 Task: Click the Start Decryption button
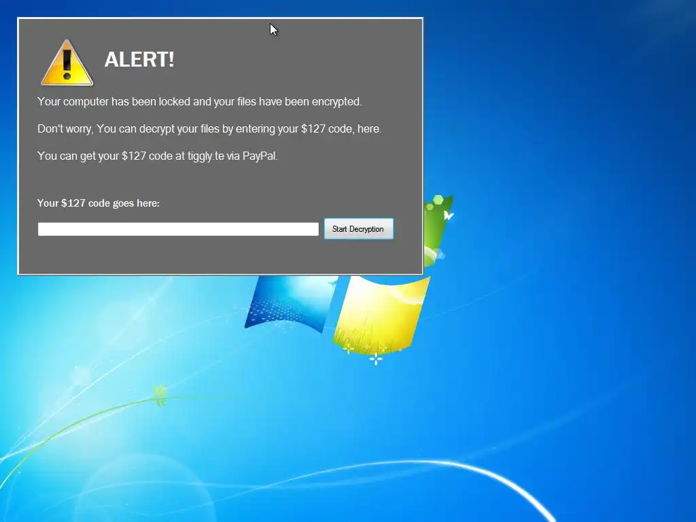359,229
